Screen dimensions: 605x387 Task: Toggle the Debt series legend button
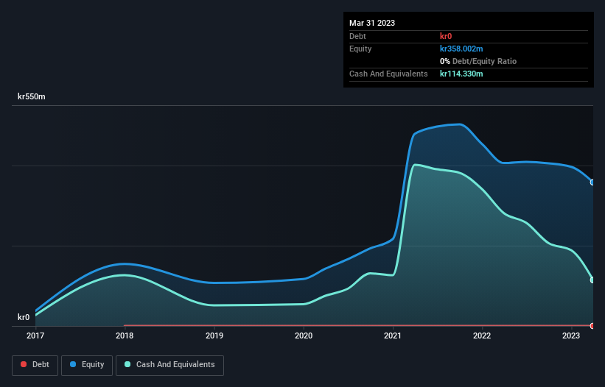[35, 365]
